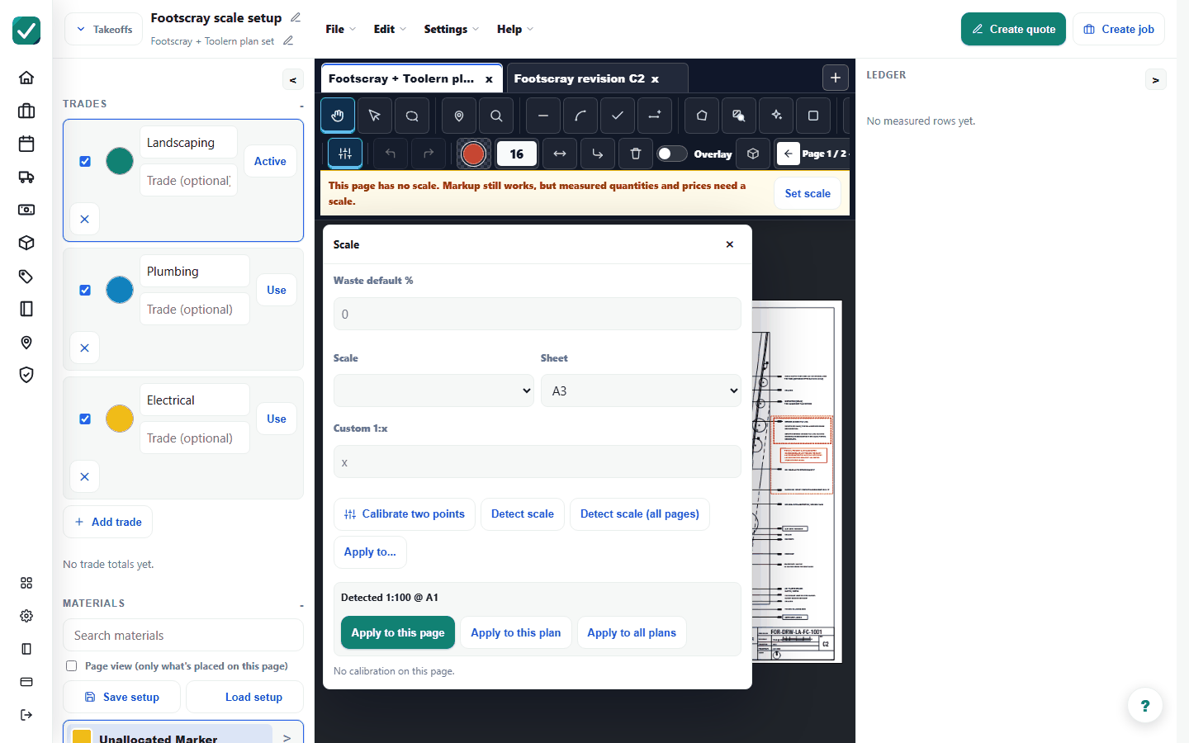Select the checkmark tool in toolbar
The height and width of the screenshot is (743, 1189).
[618, 116]
